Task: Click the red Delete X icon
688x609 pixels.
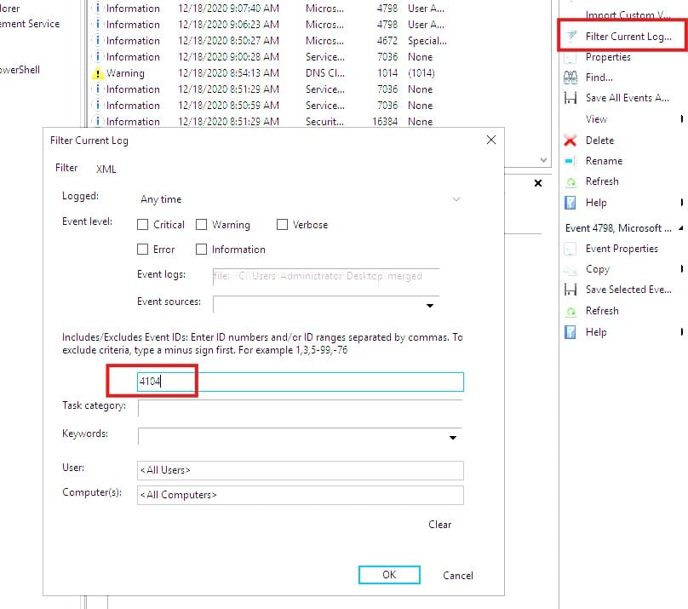Action: pyautogui.click(x=570, y=141)
